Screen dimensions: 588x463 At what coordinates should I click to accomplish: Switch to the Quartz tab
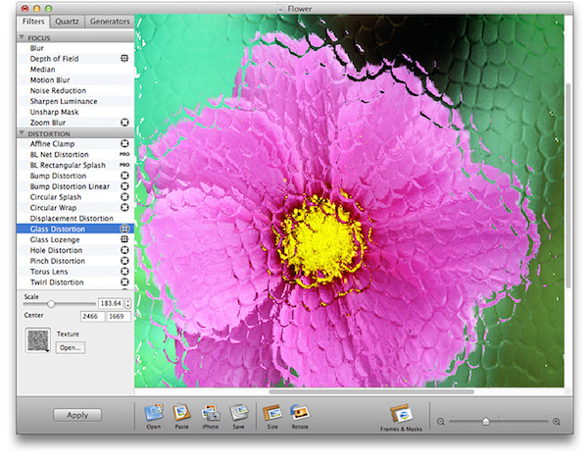[68, 20]
